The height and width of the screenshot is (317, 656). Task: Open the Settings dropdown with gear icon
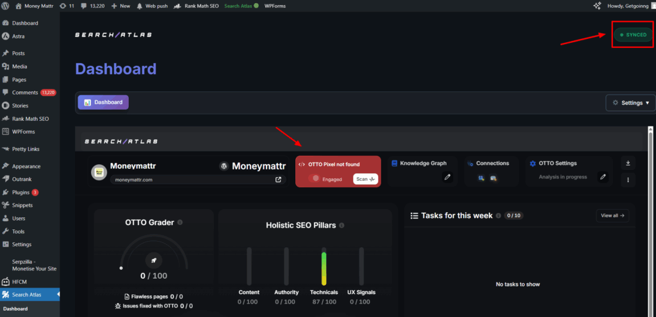pos(630,103)
